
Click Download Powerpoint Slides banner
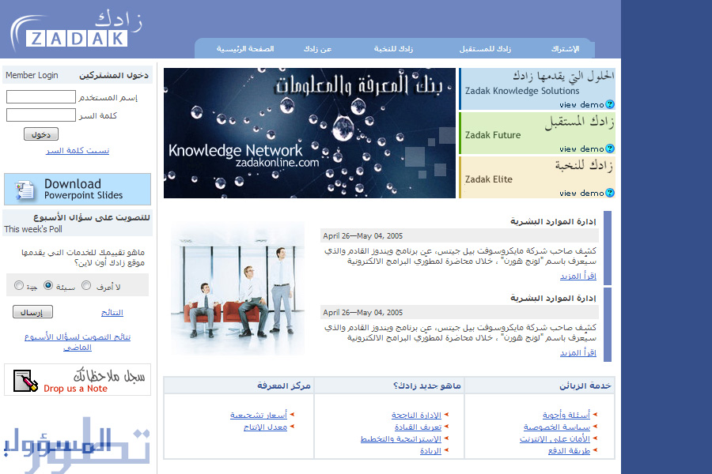tap(78, 189)
